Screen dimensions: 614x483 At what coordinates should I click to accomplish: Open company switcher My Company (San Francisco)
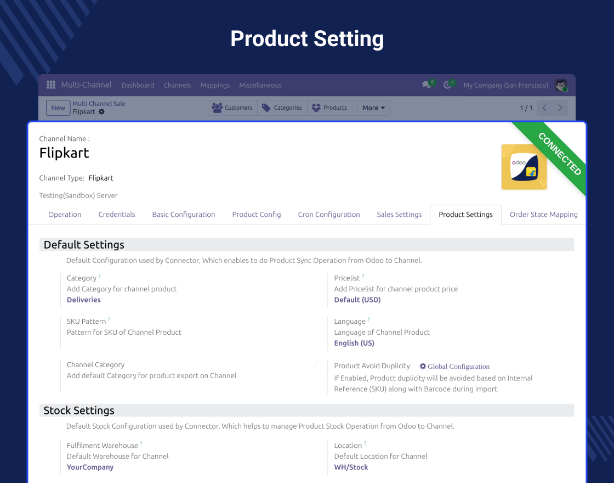[505, 85]
